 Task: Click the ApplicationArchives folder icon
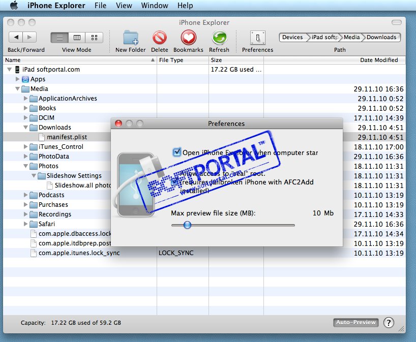[x=34, y=99]
